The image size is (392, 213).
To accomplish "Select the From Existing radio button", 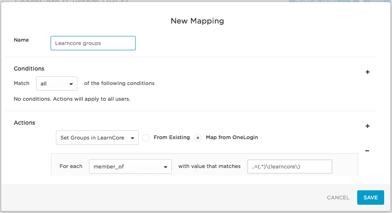I will (x=146, y=138).
